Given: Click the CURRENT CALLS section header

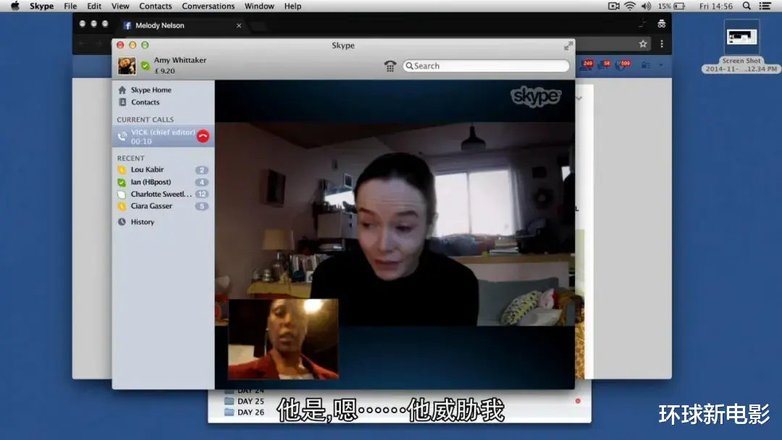Looking at the screenshot, I should click(x=145, y=119).
